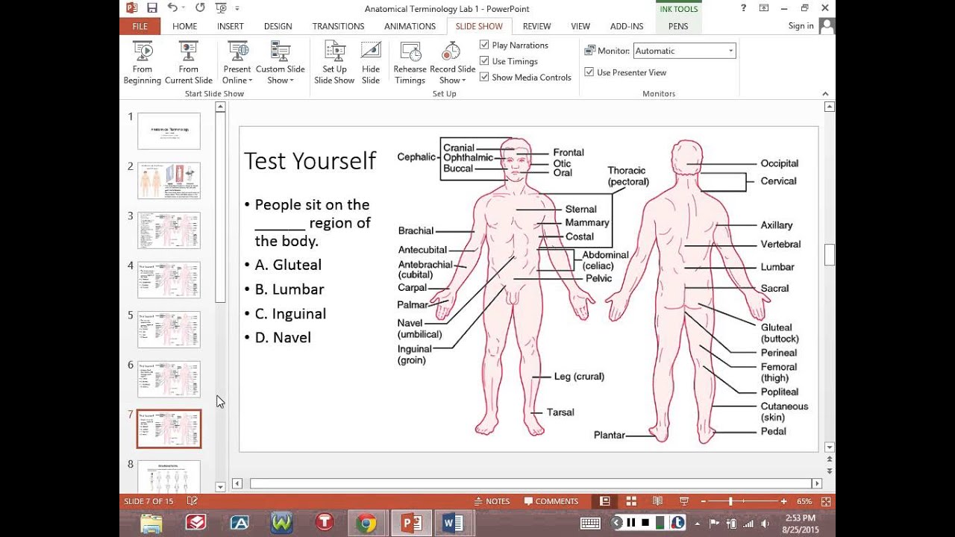
Task: Open the DESIGN tab
Action: coord(278,26)
